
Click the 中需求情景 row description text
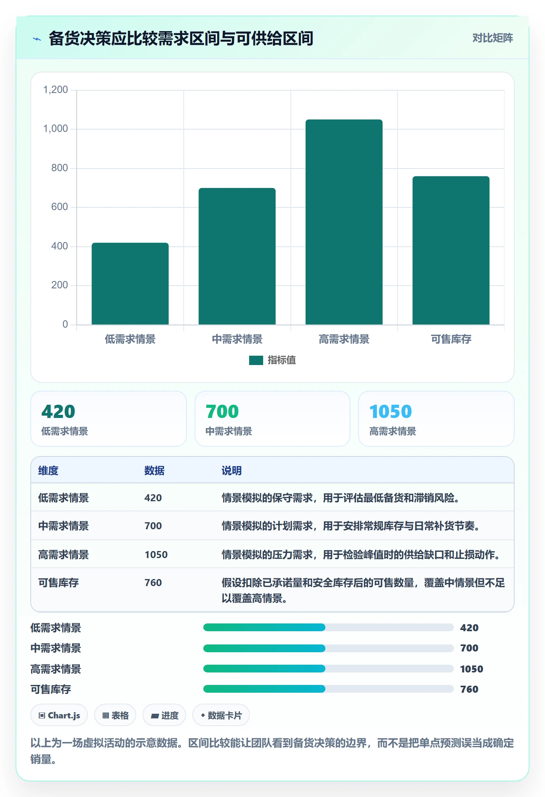(352, 526)
